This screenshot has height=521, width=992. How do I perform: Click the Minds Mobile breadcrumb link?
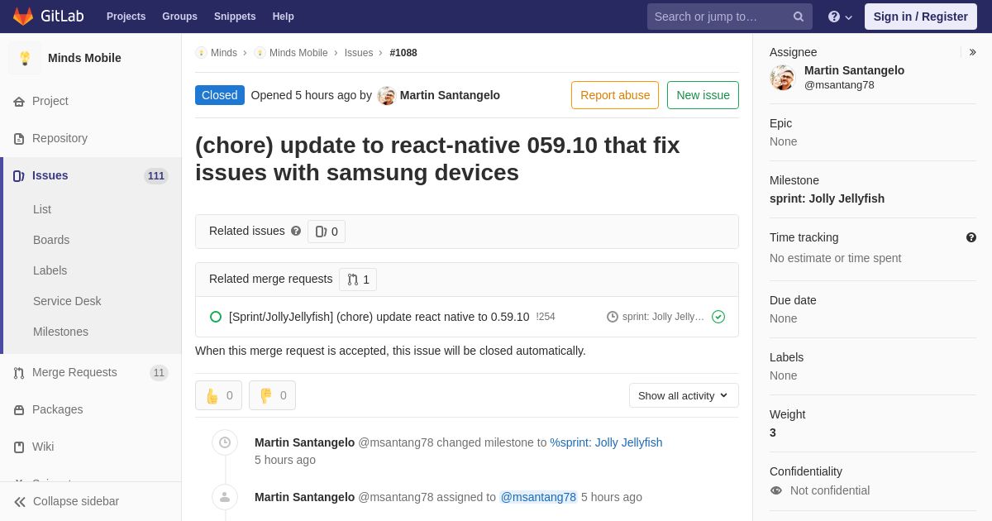pos(298,53)
